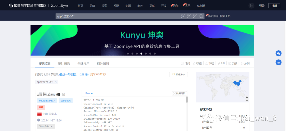This screenshot has height=131, width=286.
Task: Click the magnifier search icon
Action: tap(201, 16)
